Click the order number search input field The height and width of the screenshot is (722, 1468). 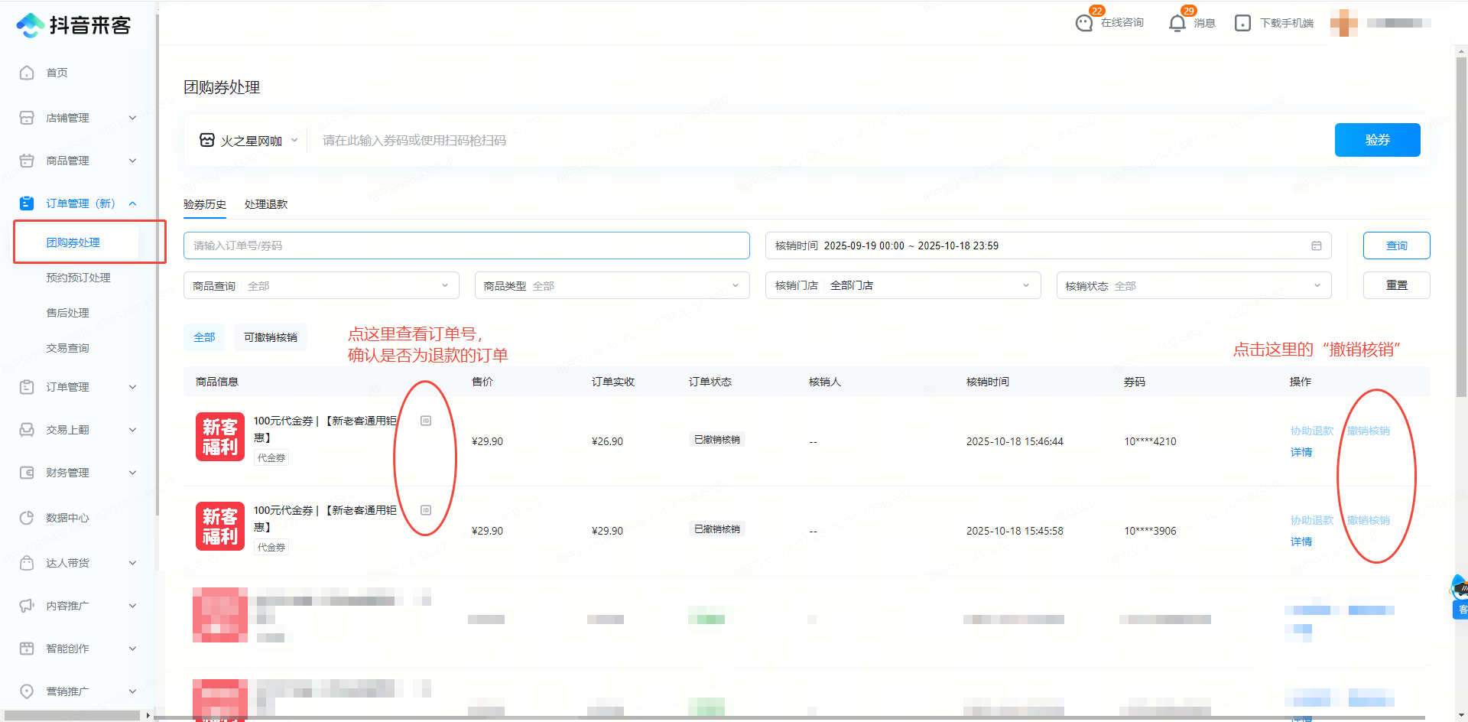tap(466, 246)
